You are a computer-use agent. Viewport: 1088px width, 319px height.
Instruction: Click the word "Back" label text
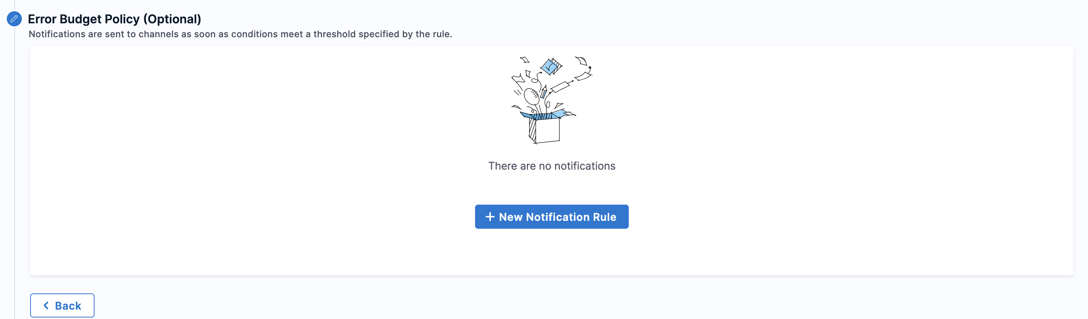click(x=68, y=306)
